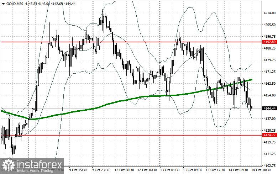The width and height of the screenshot is (278, 174).
Task: Click the 4102.75 price scale value
Action: 269,166
